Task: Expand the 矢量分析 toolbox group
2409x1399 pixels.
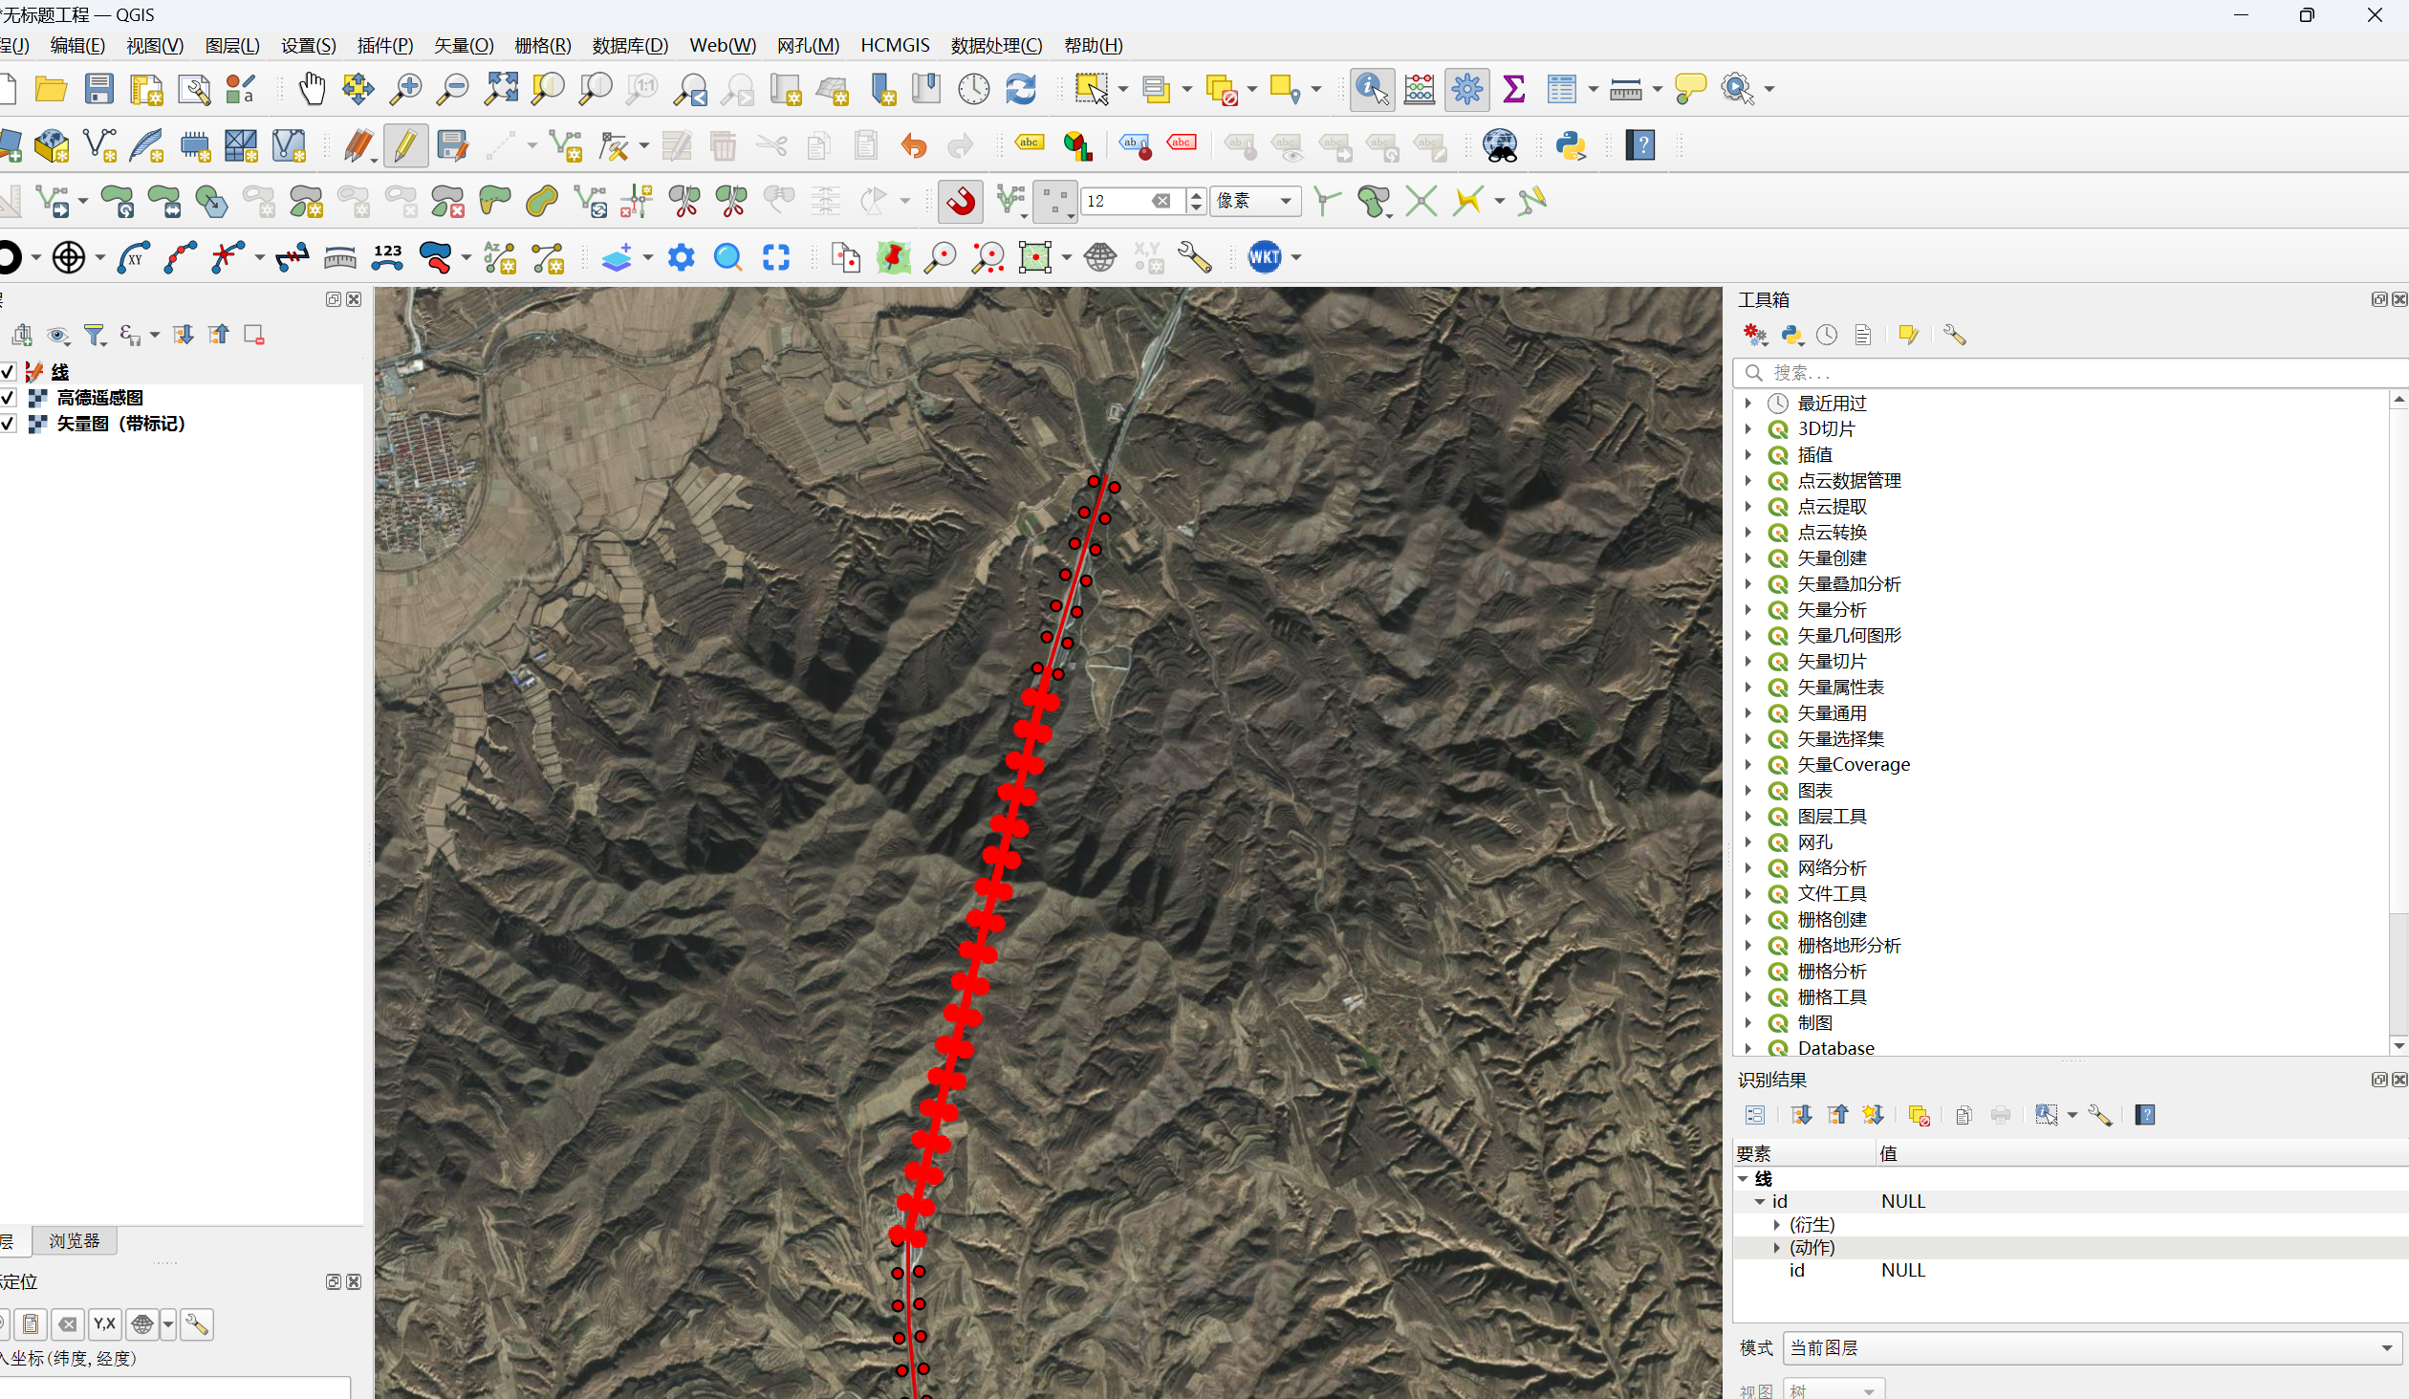Action: (1748, 609)
